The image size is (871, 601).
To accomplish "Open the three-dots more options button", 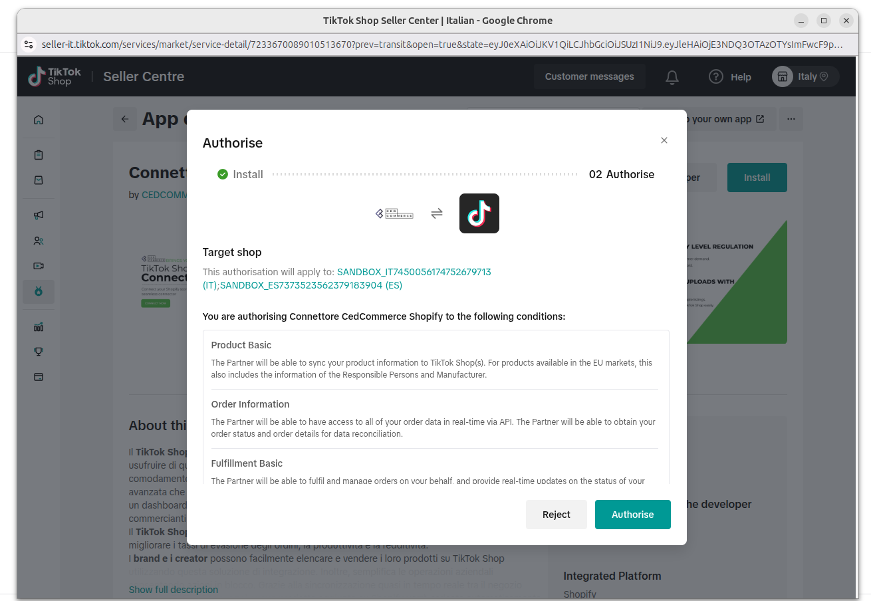I will click(791, 119).
